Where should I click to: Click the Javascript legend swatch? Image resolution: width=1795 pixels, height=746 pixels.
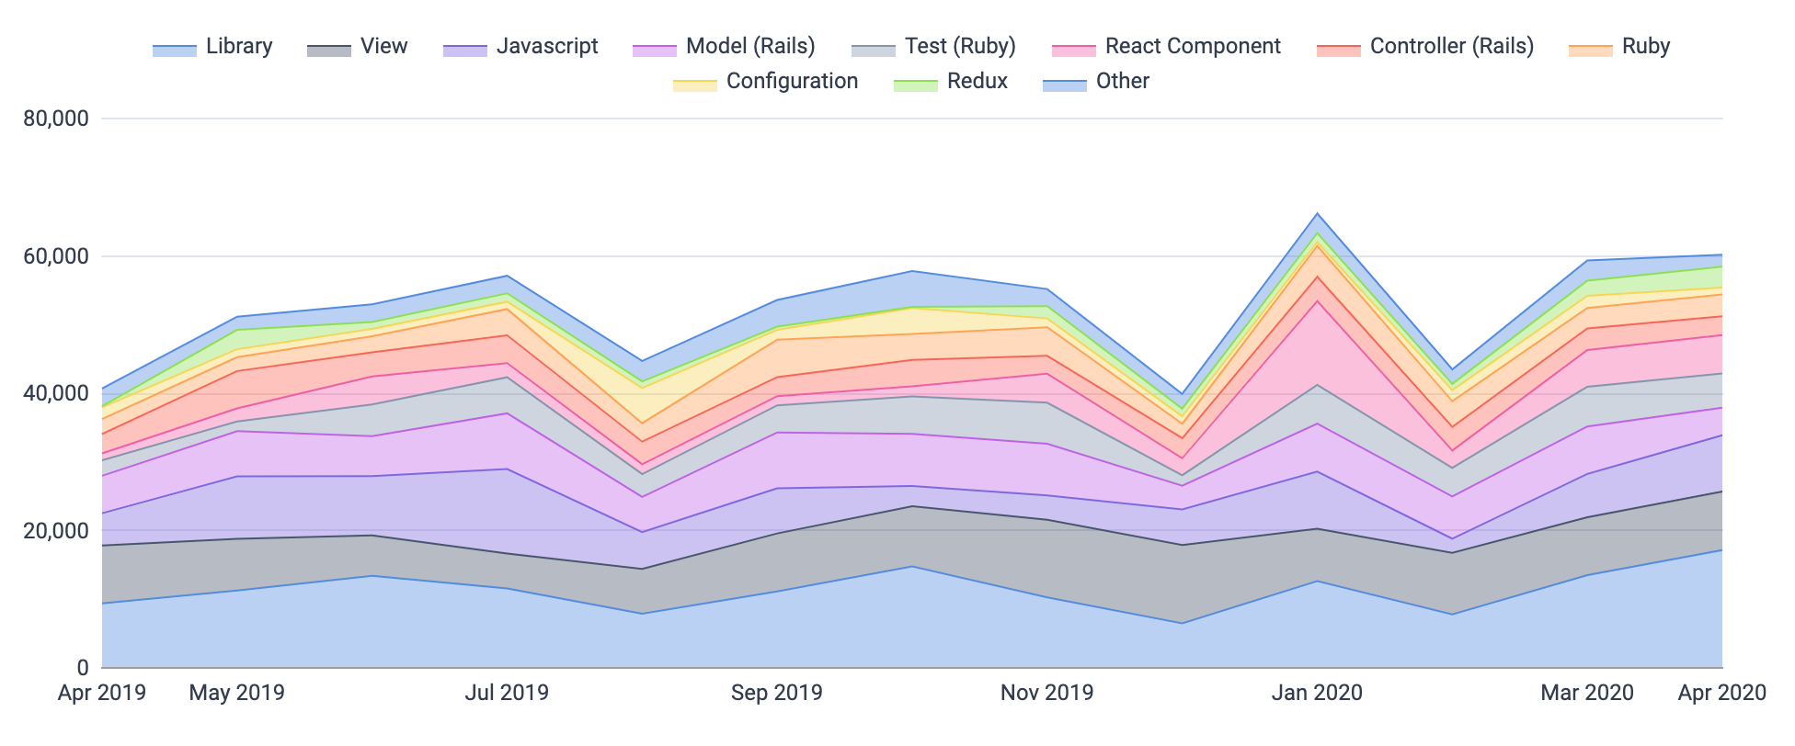pyautogui.click(x=465, y=50)
